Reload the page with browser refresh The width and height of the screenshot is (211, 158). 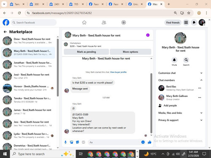click(19, 13)
